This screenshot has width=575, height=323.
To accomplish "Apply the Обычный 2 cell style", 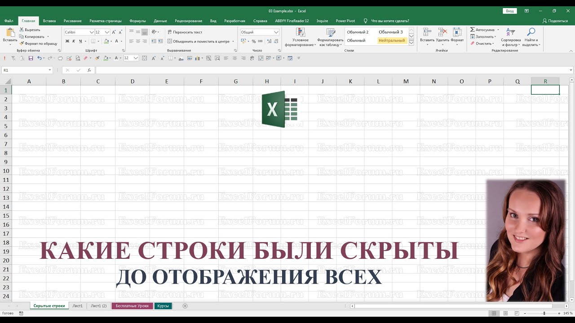I will click(x=358, y=32).
